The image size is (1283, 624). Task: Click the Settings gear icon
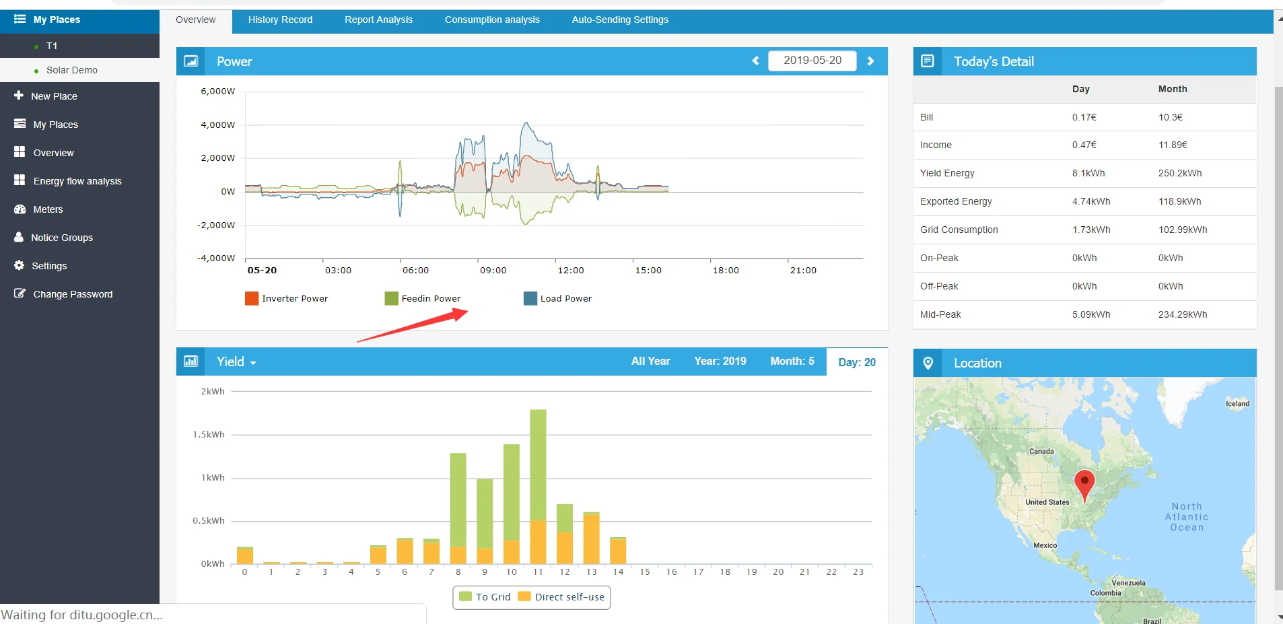pyautogui.click(x=19, y=265)
